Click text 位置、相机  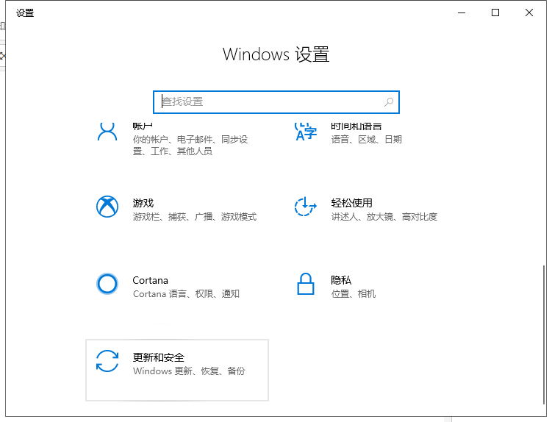pos(354,294)
